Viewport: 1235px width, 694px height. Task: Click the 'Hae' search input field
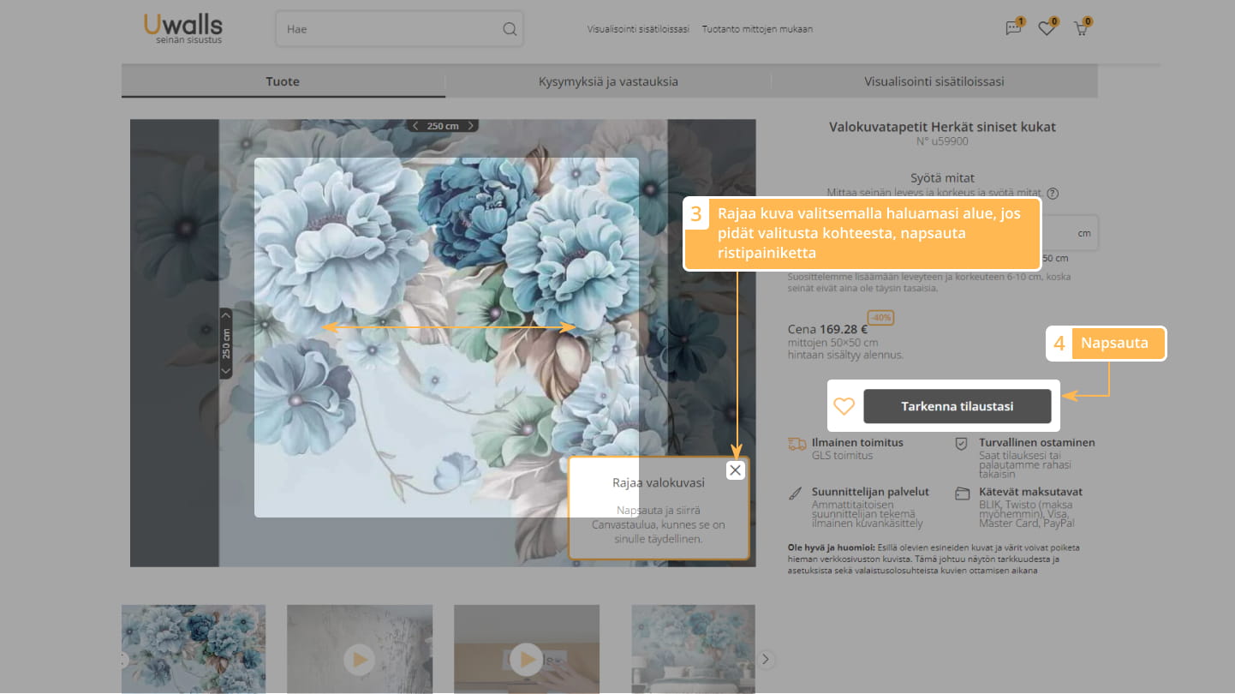pos(390,29)
